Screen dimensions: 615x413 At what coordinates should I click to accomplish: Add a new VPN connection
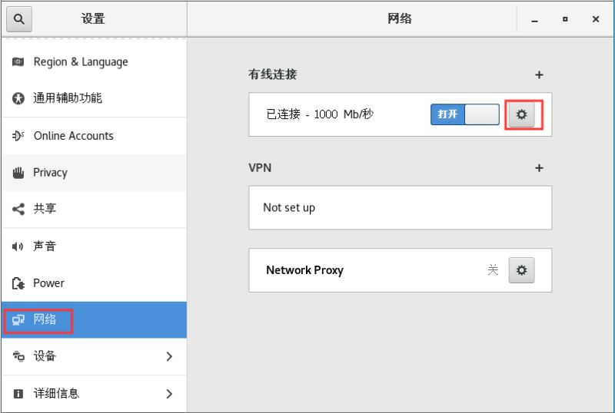coord(539,168)
